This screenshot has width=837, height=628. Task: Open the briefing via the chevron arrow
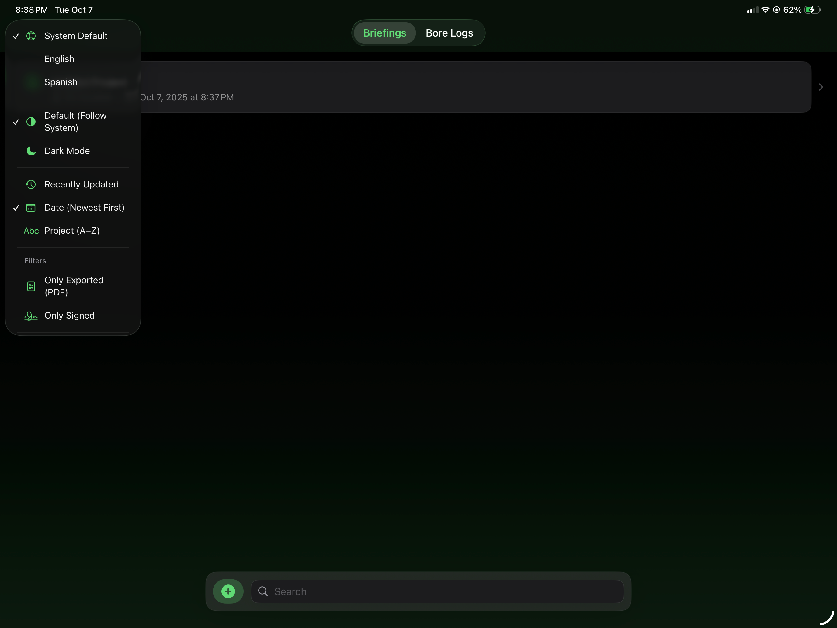point(821,87)
